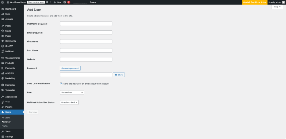Screen dimensions: 286x139
Task: Click into the Website input field
Action: (x=86, y=59)
